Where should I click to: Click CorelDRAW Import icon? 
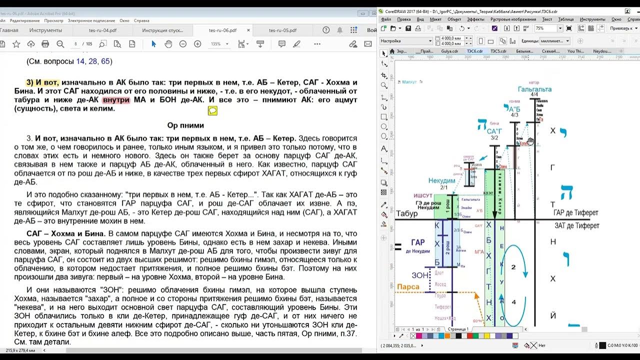tap(506, 28)
